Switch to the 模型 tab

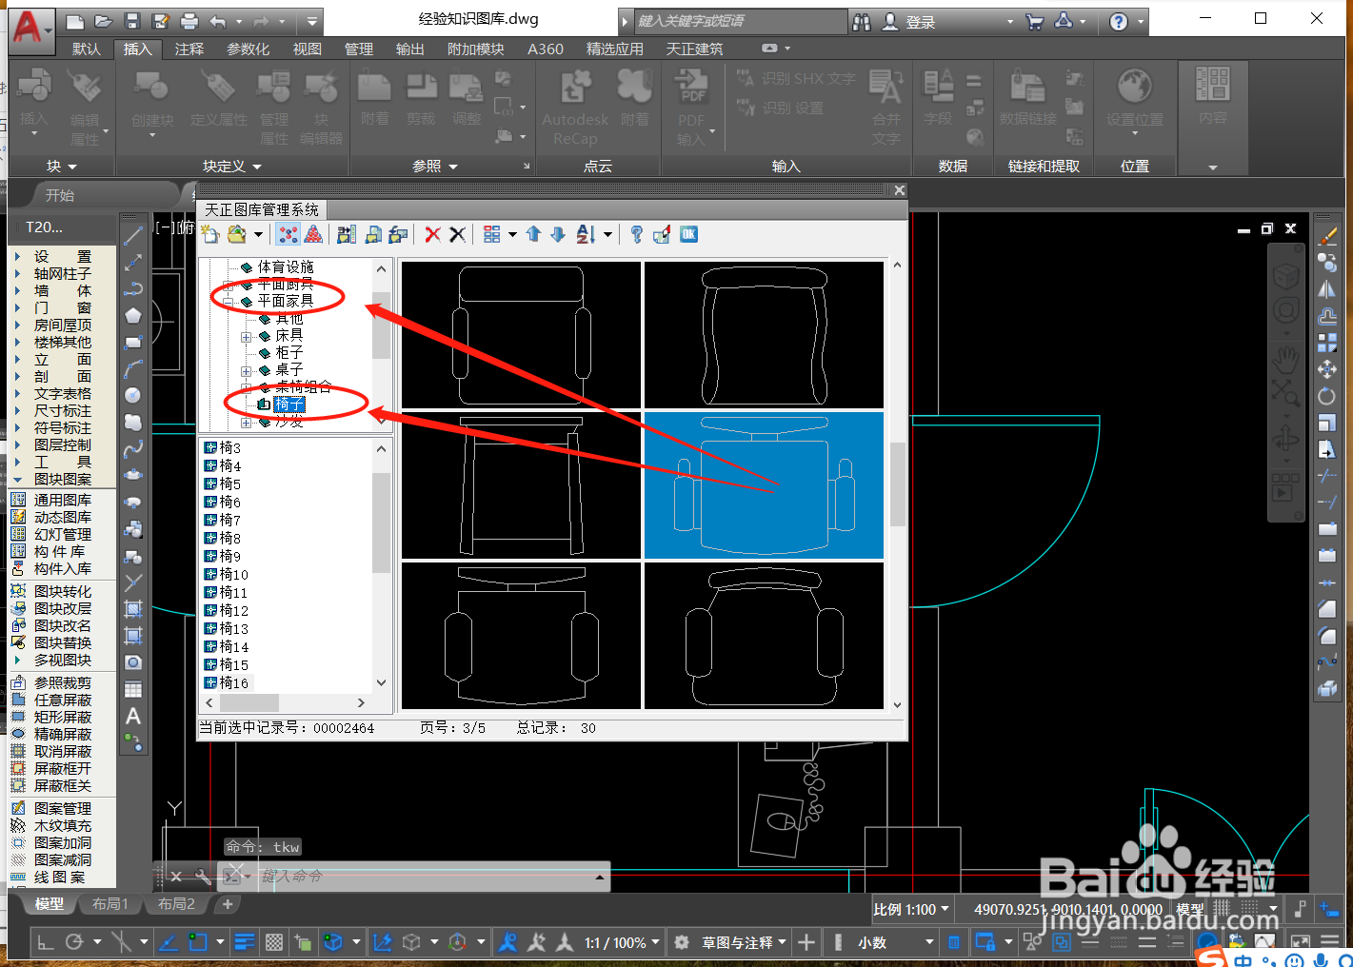tap(49, 904)
